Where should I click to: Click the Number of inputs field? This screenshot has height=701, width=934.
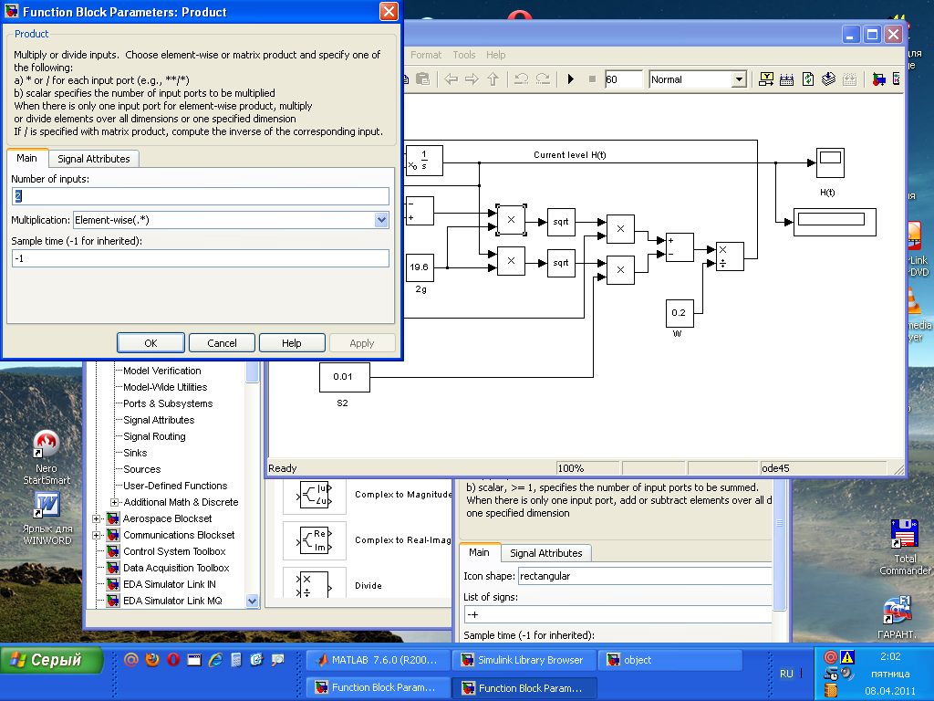coord(200,196)
